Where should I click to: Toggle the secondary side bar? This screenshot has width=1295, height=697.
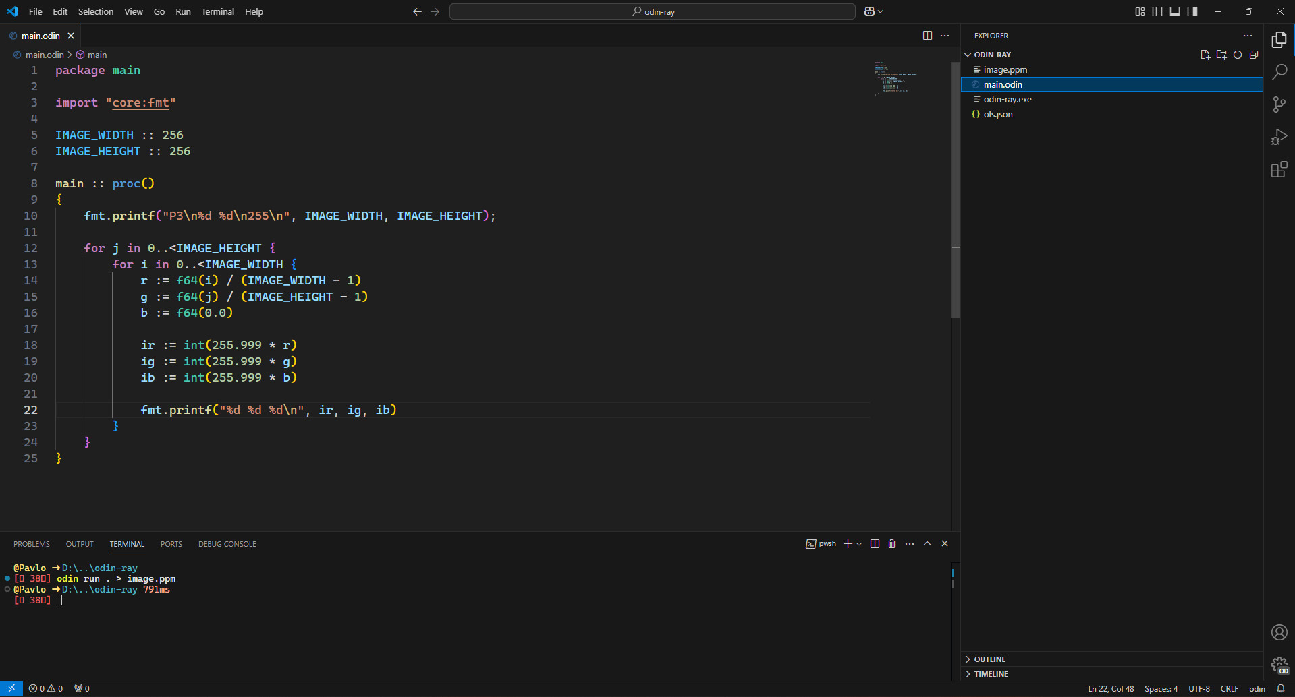1192,11
